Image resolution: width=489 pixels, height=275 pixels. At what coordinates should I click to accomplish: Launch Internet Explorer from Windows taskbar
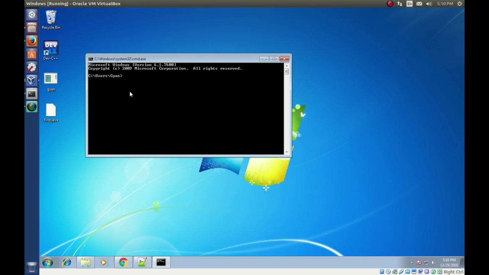coord(67,262)
